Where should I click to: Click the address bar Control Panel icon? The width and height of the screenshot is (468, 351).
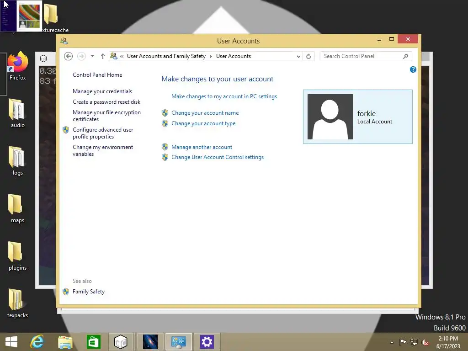114,56
